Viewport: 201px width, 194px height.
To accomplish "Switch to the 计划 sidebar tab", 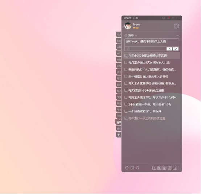I will tap(119, 72).
